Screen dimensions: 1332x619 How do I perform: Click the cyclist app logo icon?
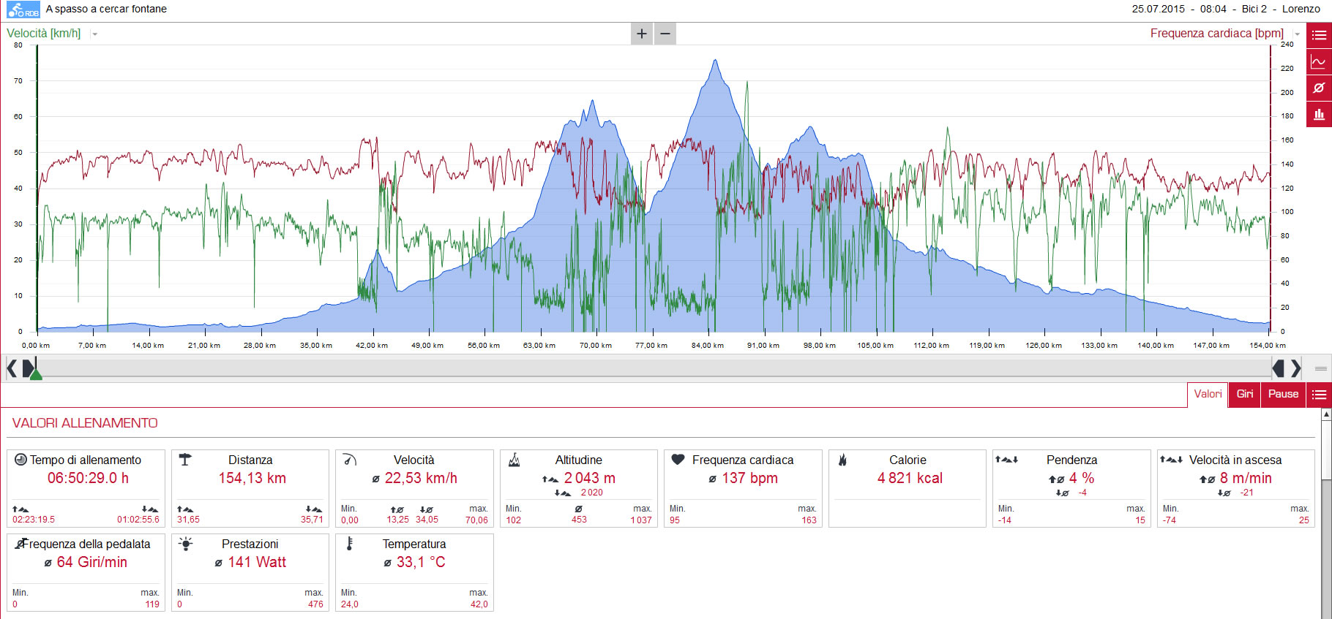point(23,10)
